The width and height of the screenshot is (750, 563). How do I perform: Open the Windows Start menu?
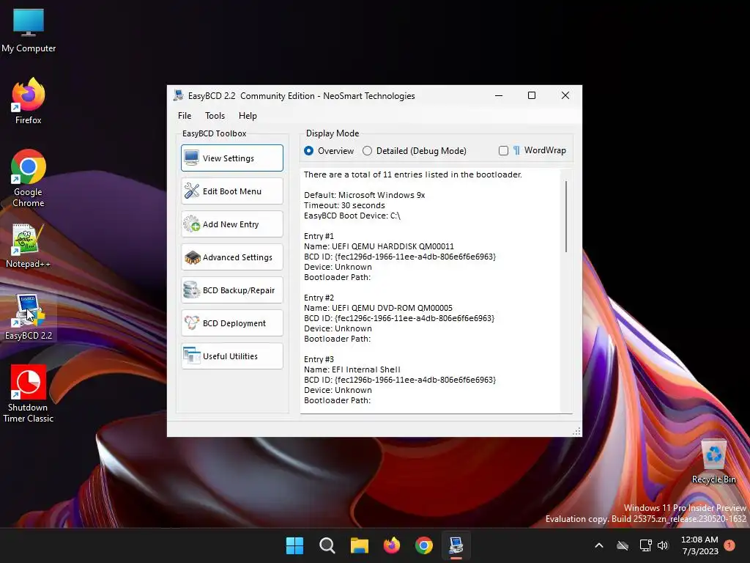294,545
